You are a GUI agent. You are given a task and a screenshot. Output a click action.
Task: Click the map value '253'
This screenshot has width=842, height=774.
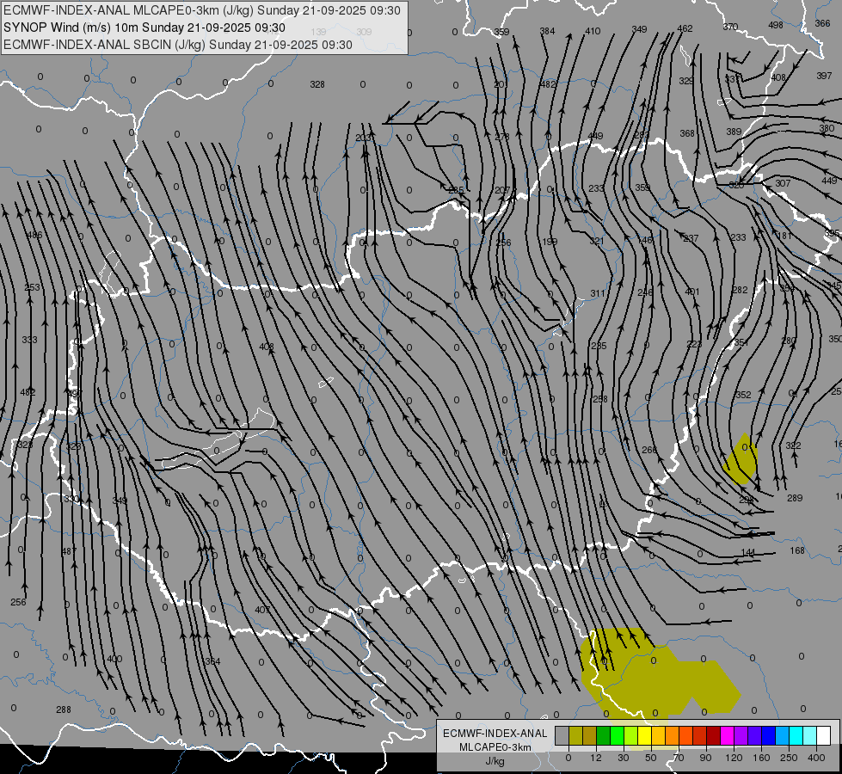[x=32, y=287]
